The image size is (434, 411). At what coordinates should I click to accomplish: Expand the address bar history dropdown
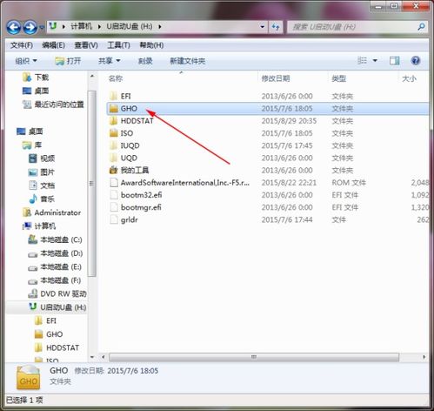[x=263, y=27]
